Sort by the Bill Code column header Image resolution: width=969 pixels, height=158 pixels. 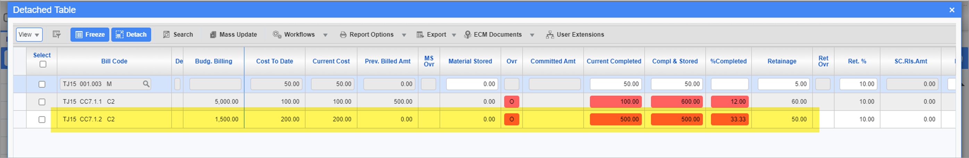click(x=114, y=61)
